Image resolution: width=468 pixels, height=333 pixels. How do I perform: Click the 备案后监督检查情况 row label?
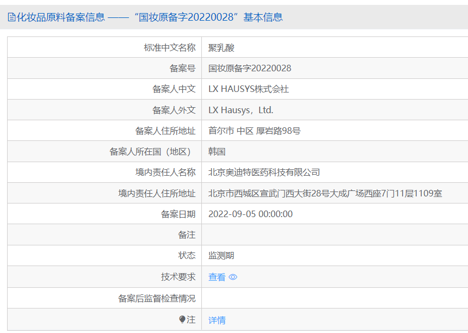(157, 298)
